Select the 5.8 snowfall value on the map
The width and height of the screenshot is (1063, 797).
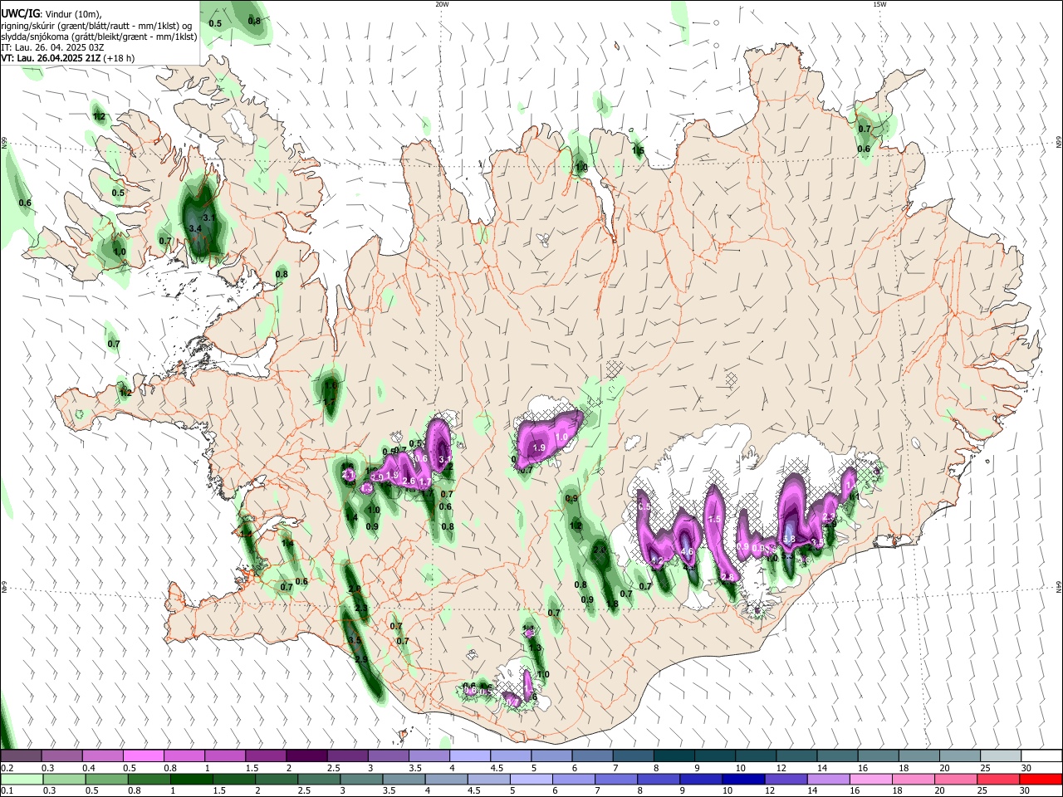789,539
